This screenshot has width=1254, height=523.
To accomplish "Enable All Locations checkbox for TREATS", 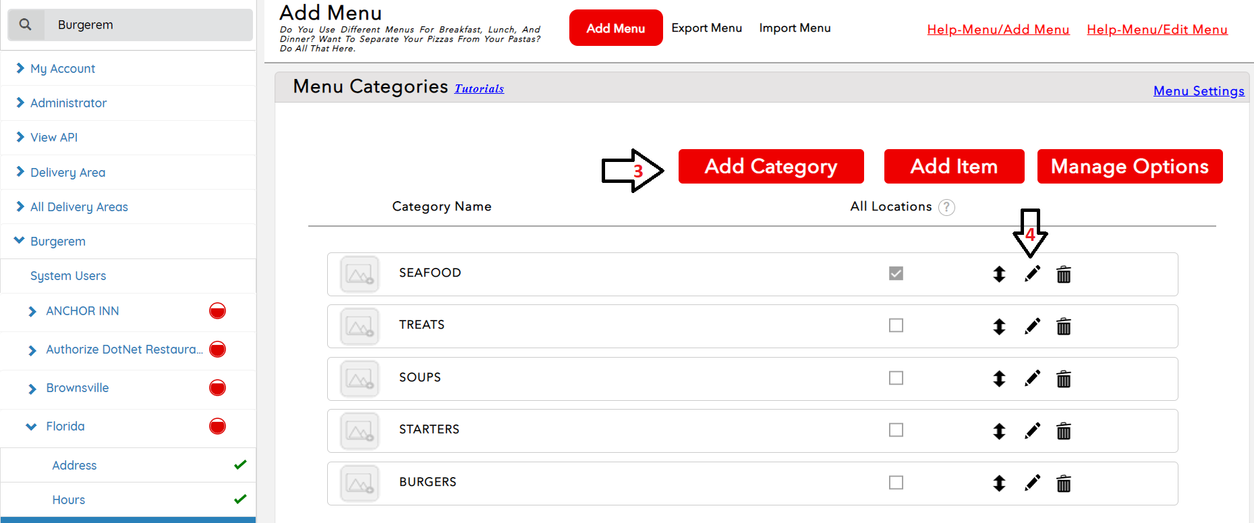I will tap(896, 325).
